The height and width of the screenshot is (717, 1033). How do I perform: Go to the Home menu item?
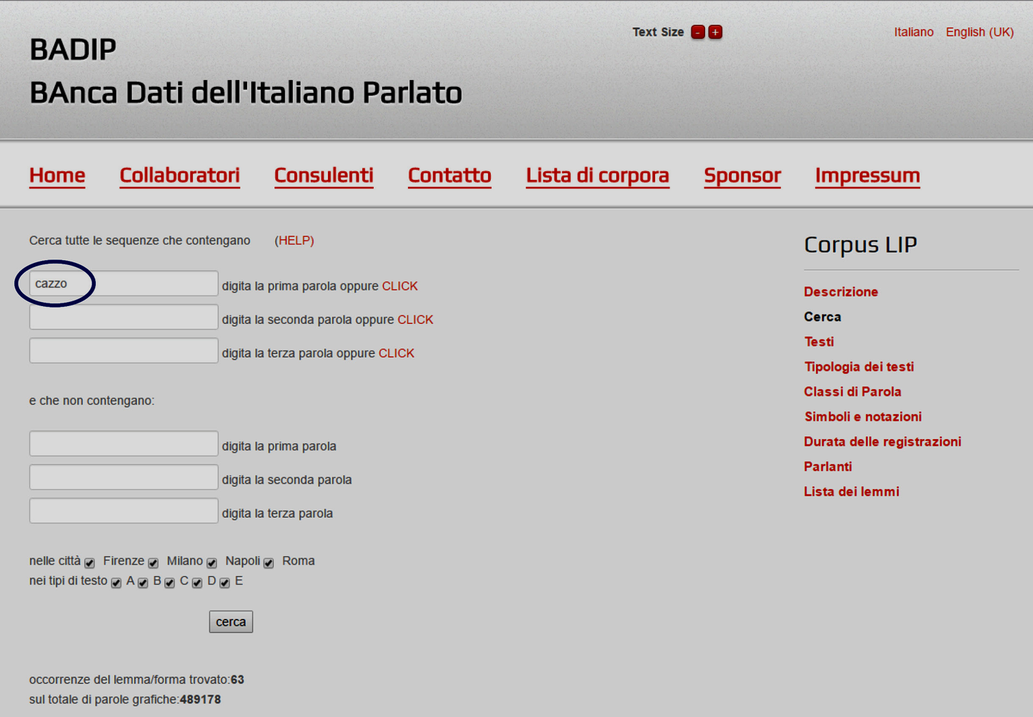click(57, 175)
